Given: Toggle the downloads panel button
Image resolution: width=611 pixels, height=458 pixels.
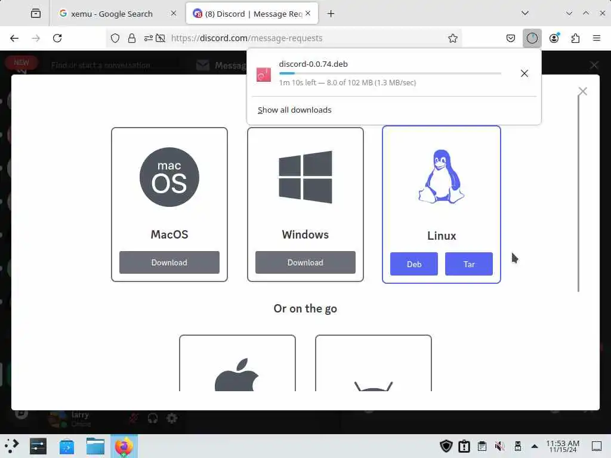Looking at the screenshot, I should coord(532,38).
